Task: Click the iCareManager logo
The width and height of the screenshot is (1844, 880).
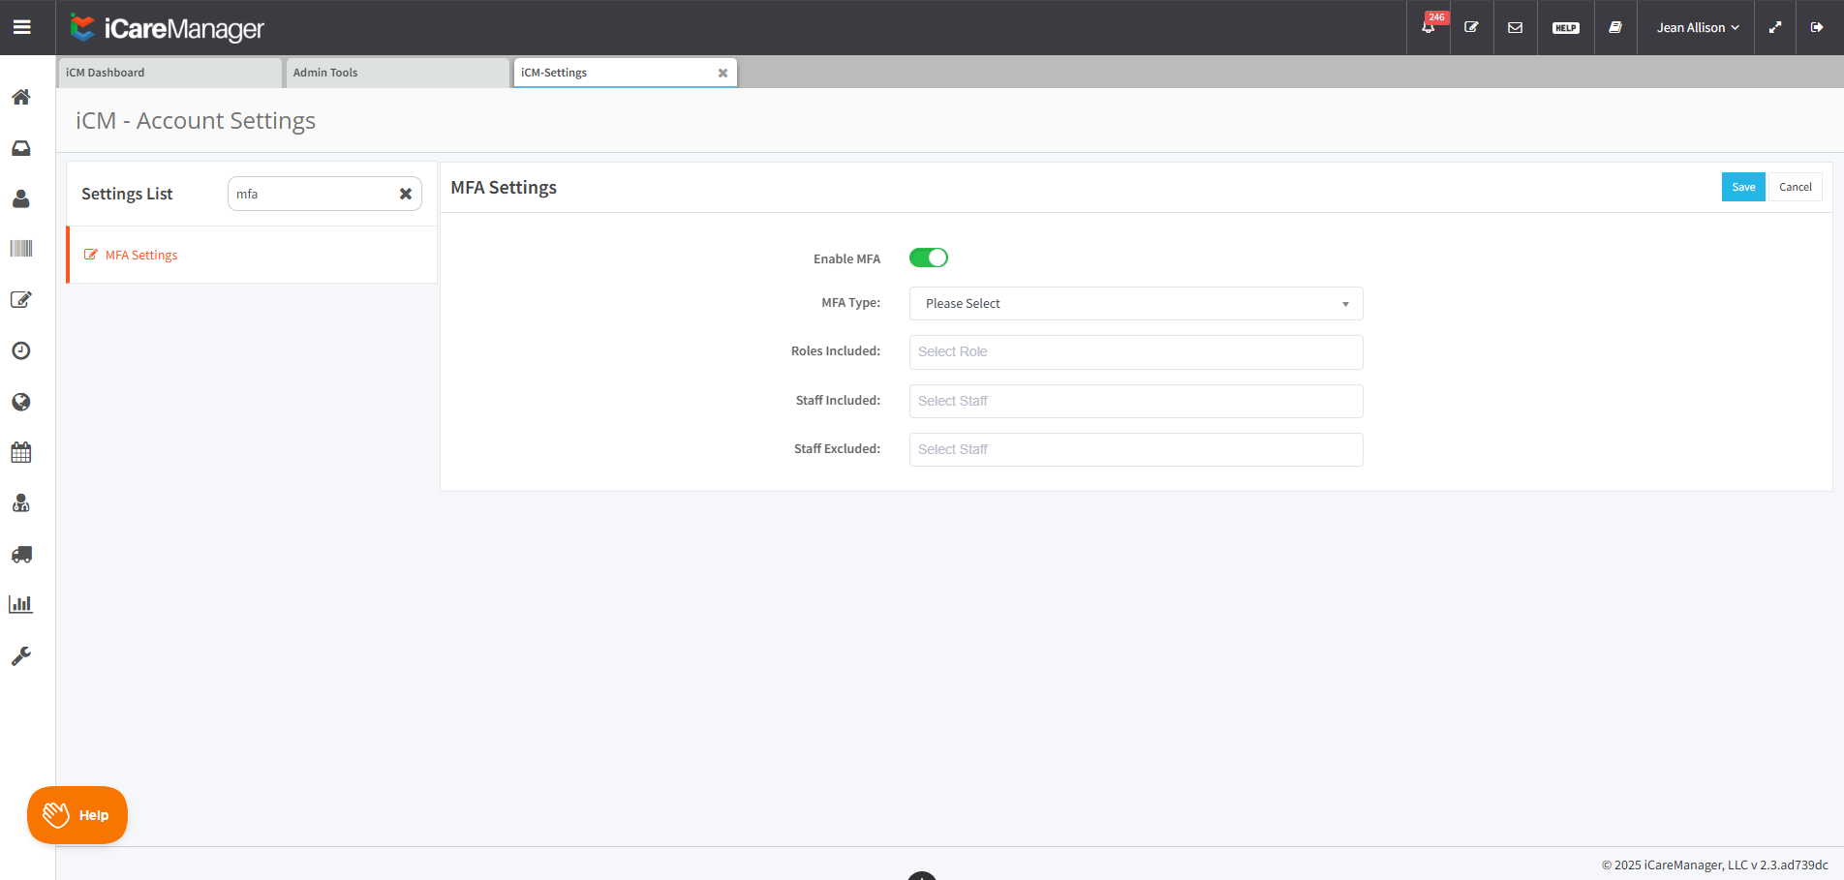Action: (x=167, y=28)
